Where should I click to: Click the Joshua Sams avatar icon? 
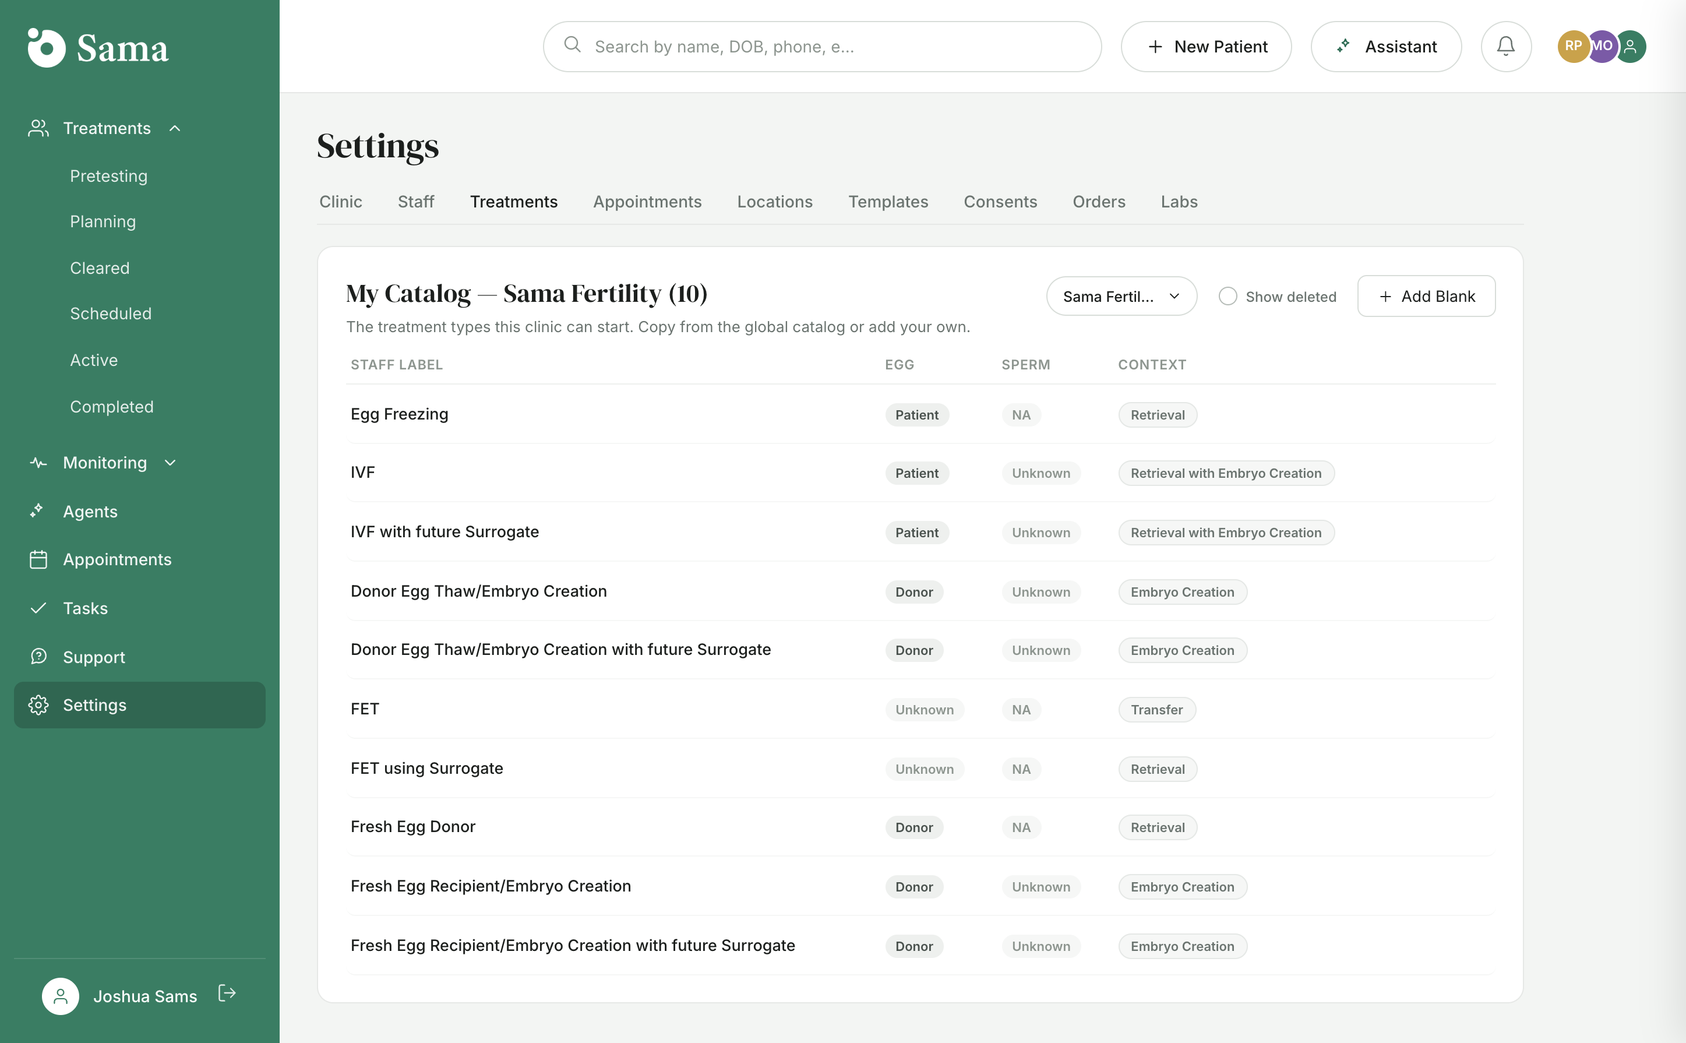click(61, 996)
